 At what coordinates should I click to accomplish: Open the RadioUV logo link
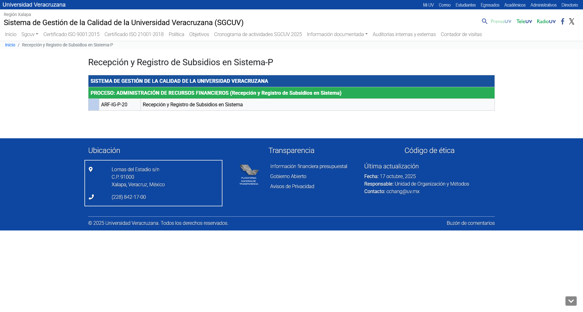pos(546,21)
